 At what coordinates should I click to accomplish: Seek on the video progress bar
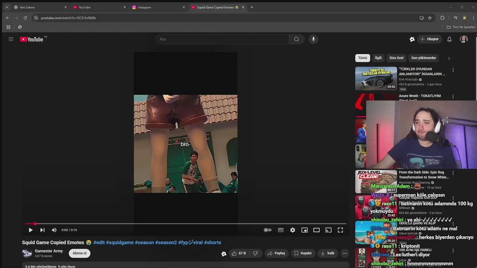pos(186,224)
